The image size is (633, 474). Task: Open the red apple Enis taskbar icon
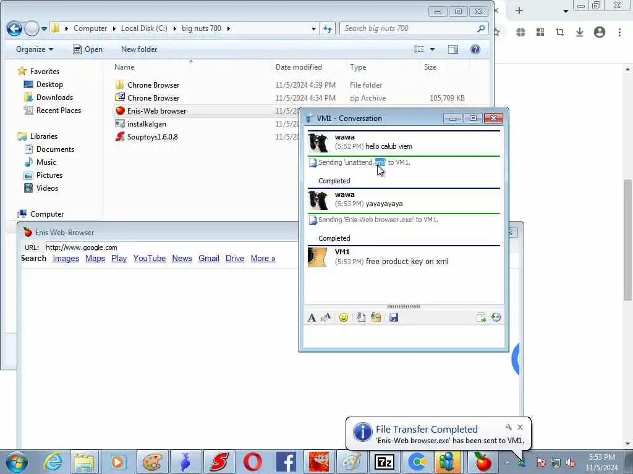tap(482, 462)
